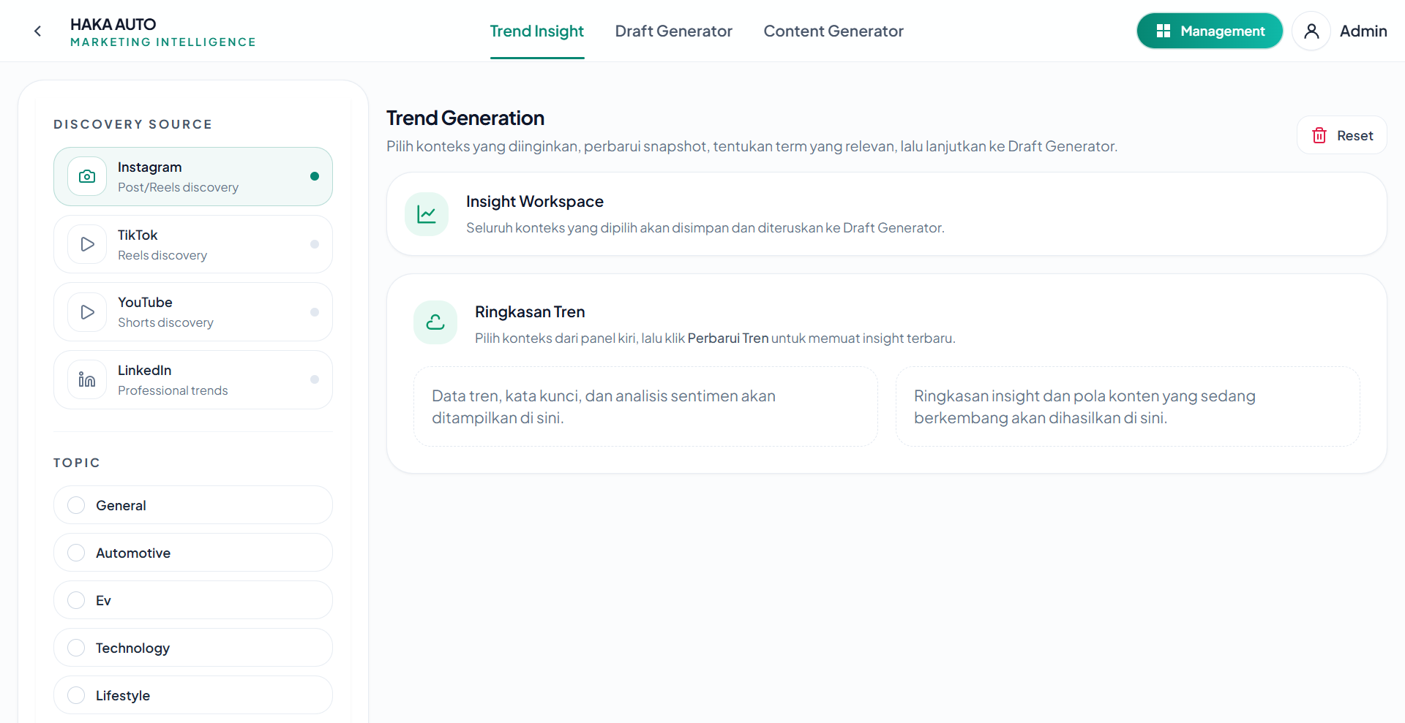Click the Insight Workspace chart icon
The height and width of the screenshot is (723, 1405).
pos(427,214)
